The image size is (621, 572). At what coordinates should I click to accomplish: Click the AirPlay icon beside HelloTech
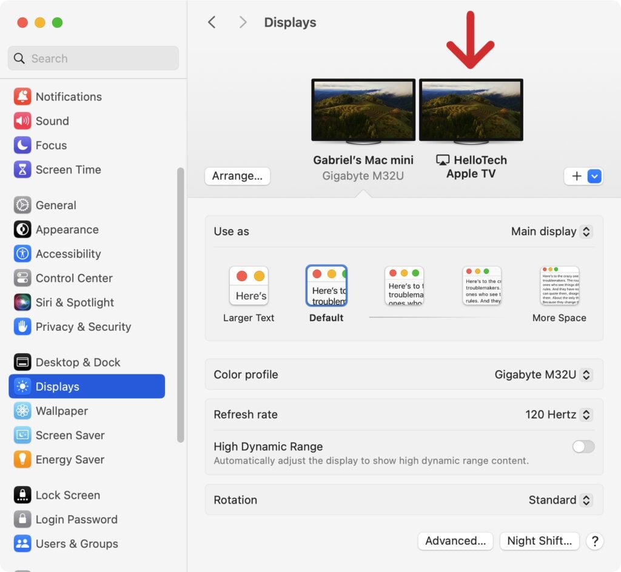[x=442, y=160]
